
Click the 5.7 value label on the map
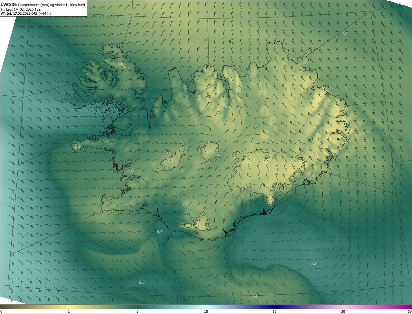pos(160,231)
